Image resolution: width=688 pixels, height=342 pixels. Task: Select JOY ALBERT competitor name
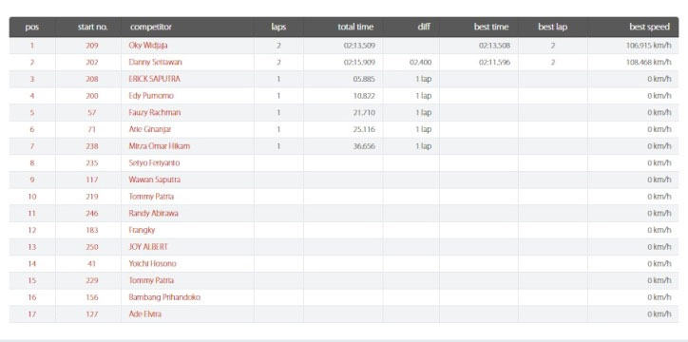click(148, 247)
